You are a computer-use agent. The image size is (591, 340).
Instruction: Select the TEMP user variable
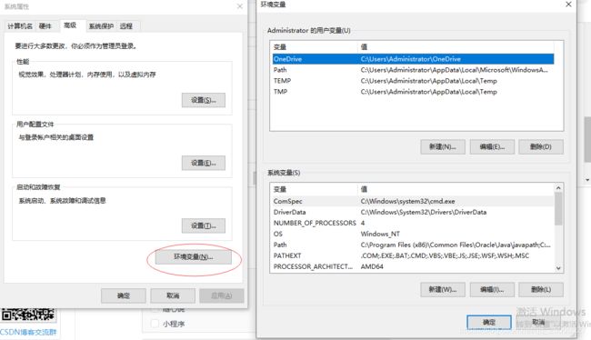point(413,81)
